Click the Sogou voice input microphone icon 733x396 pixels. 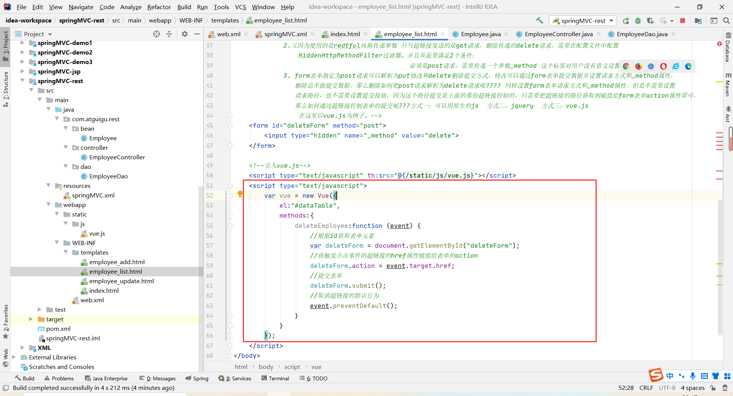(693, 376)
